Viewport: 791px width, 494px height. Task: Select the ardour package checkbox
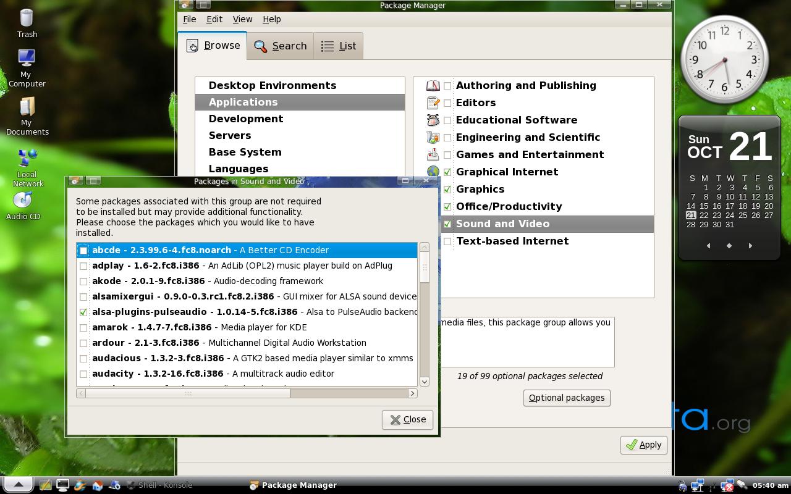[83, 343]
